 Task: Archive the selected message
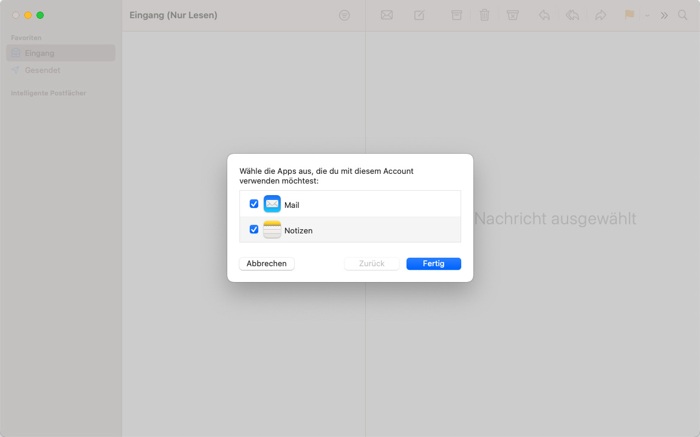[456, 15]
